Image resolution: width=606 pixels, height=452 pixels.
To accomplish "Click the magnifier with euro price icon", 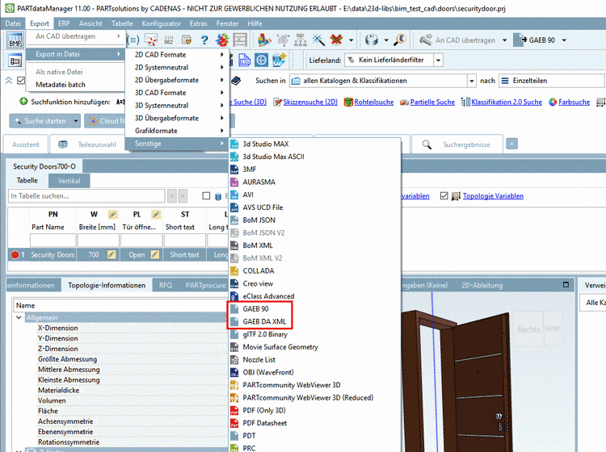I will pyautogui.click(x=400, y=40).
